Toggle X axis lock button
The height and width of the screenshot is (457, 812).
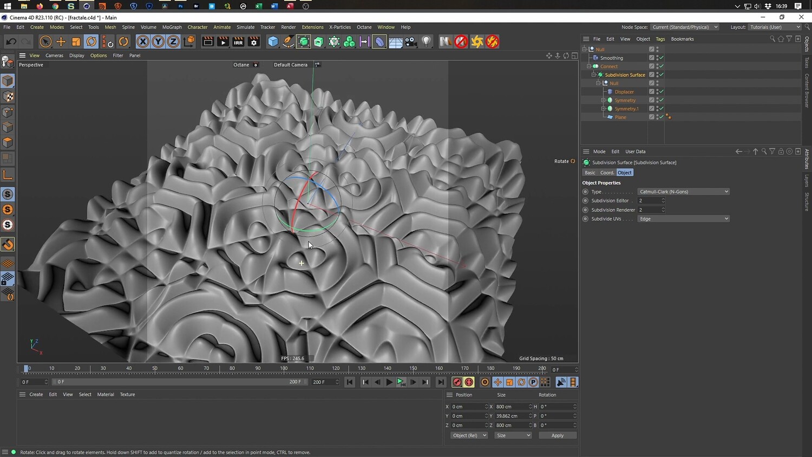(143, 42)
